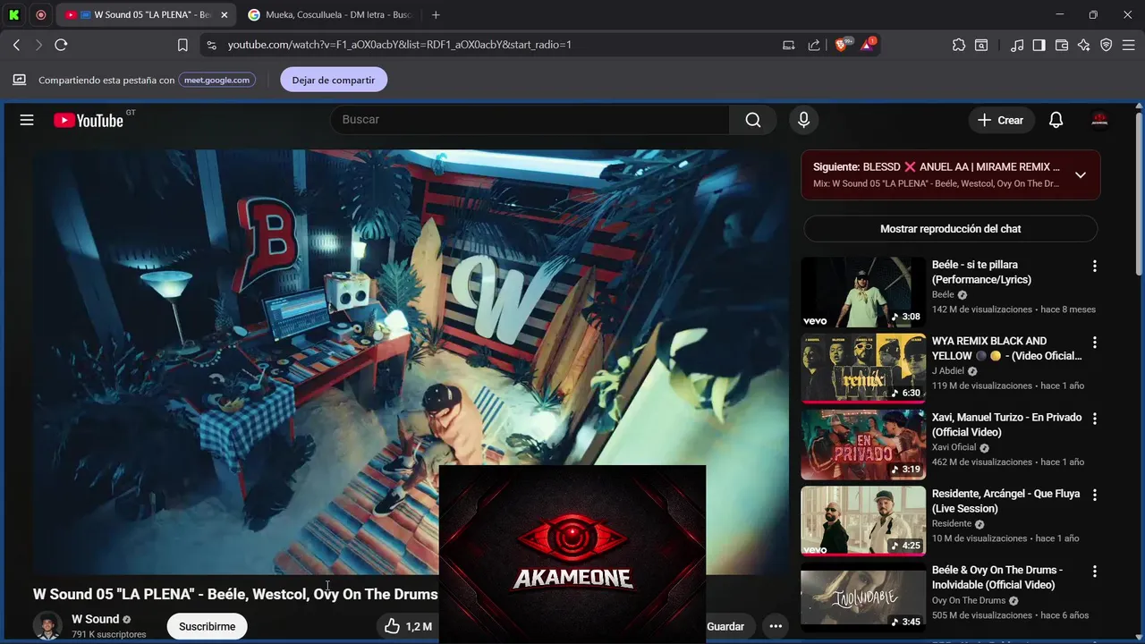This screenshot has width=1145, height=644.
Task: Open options for Beéle Inolvidable video
Action: (1094, 571)
